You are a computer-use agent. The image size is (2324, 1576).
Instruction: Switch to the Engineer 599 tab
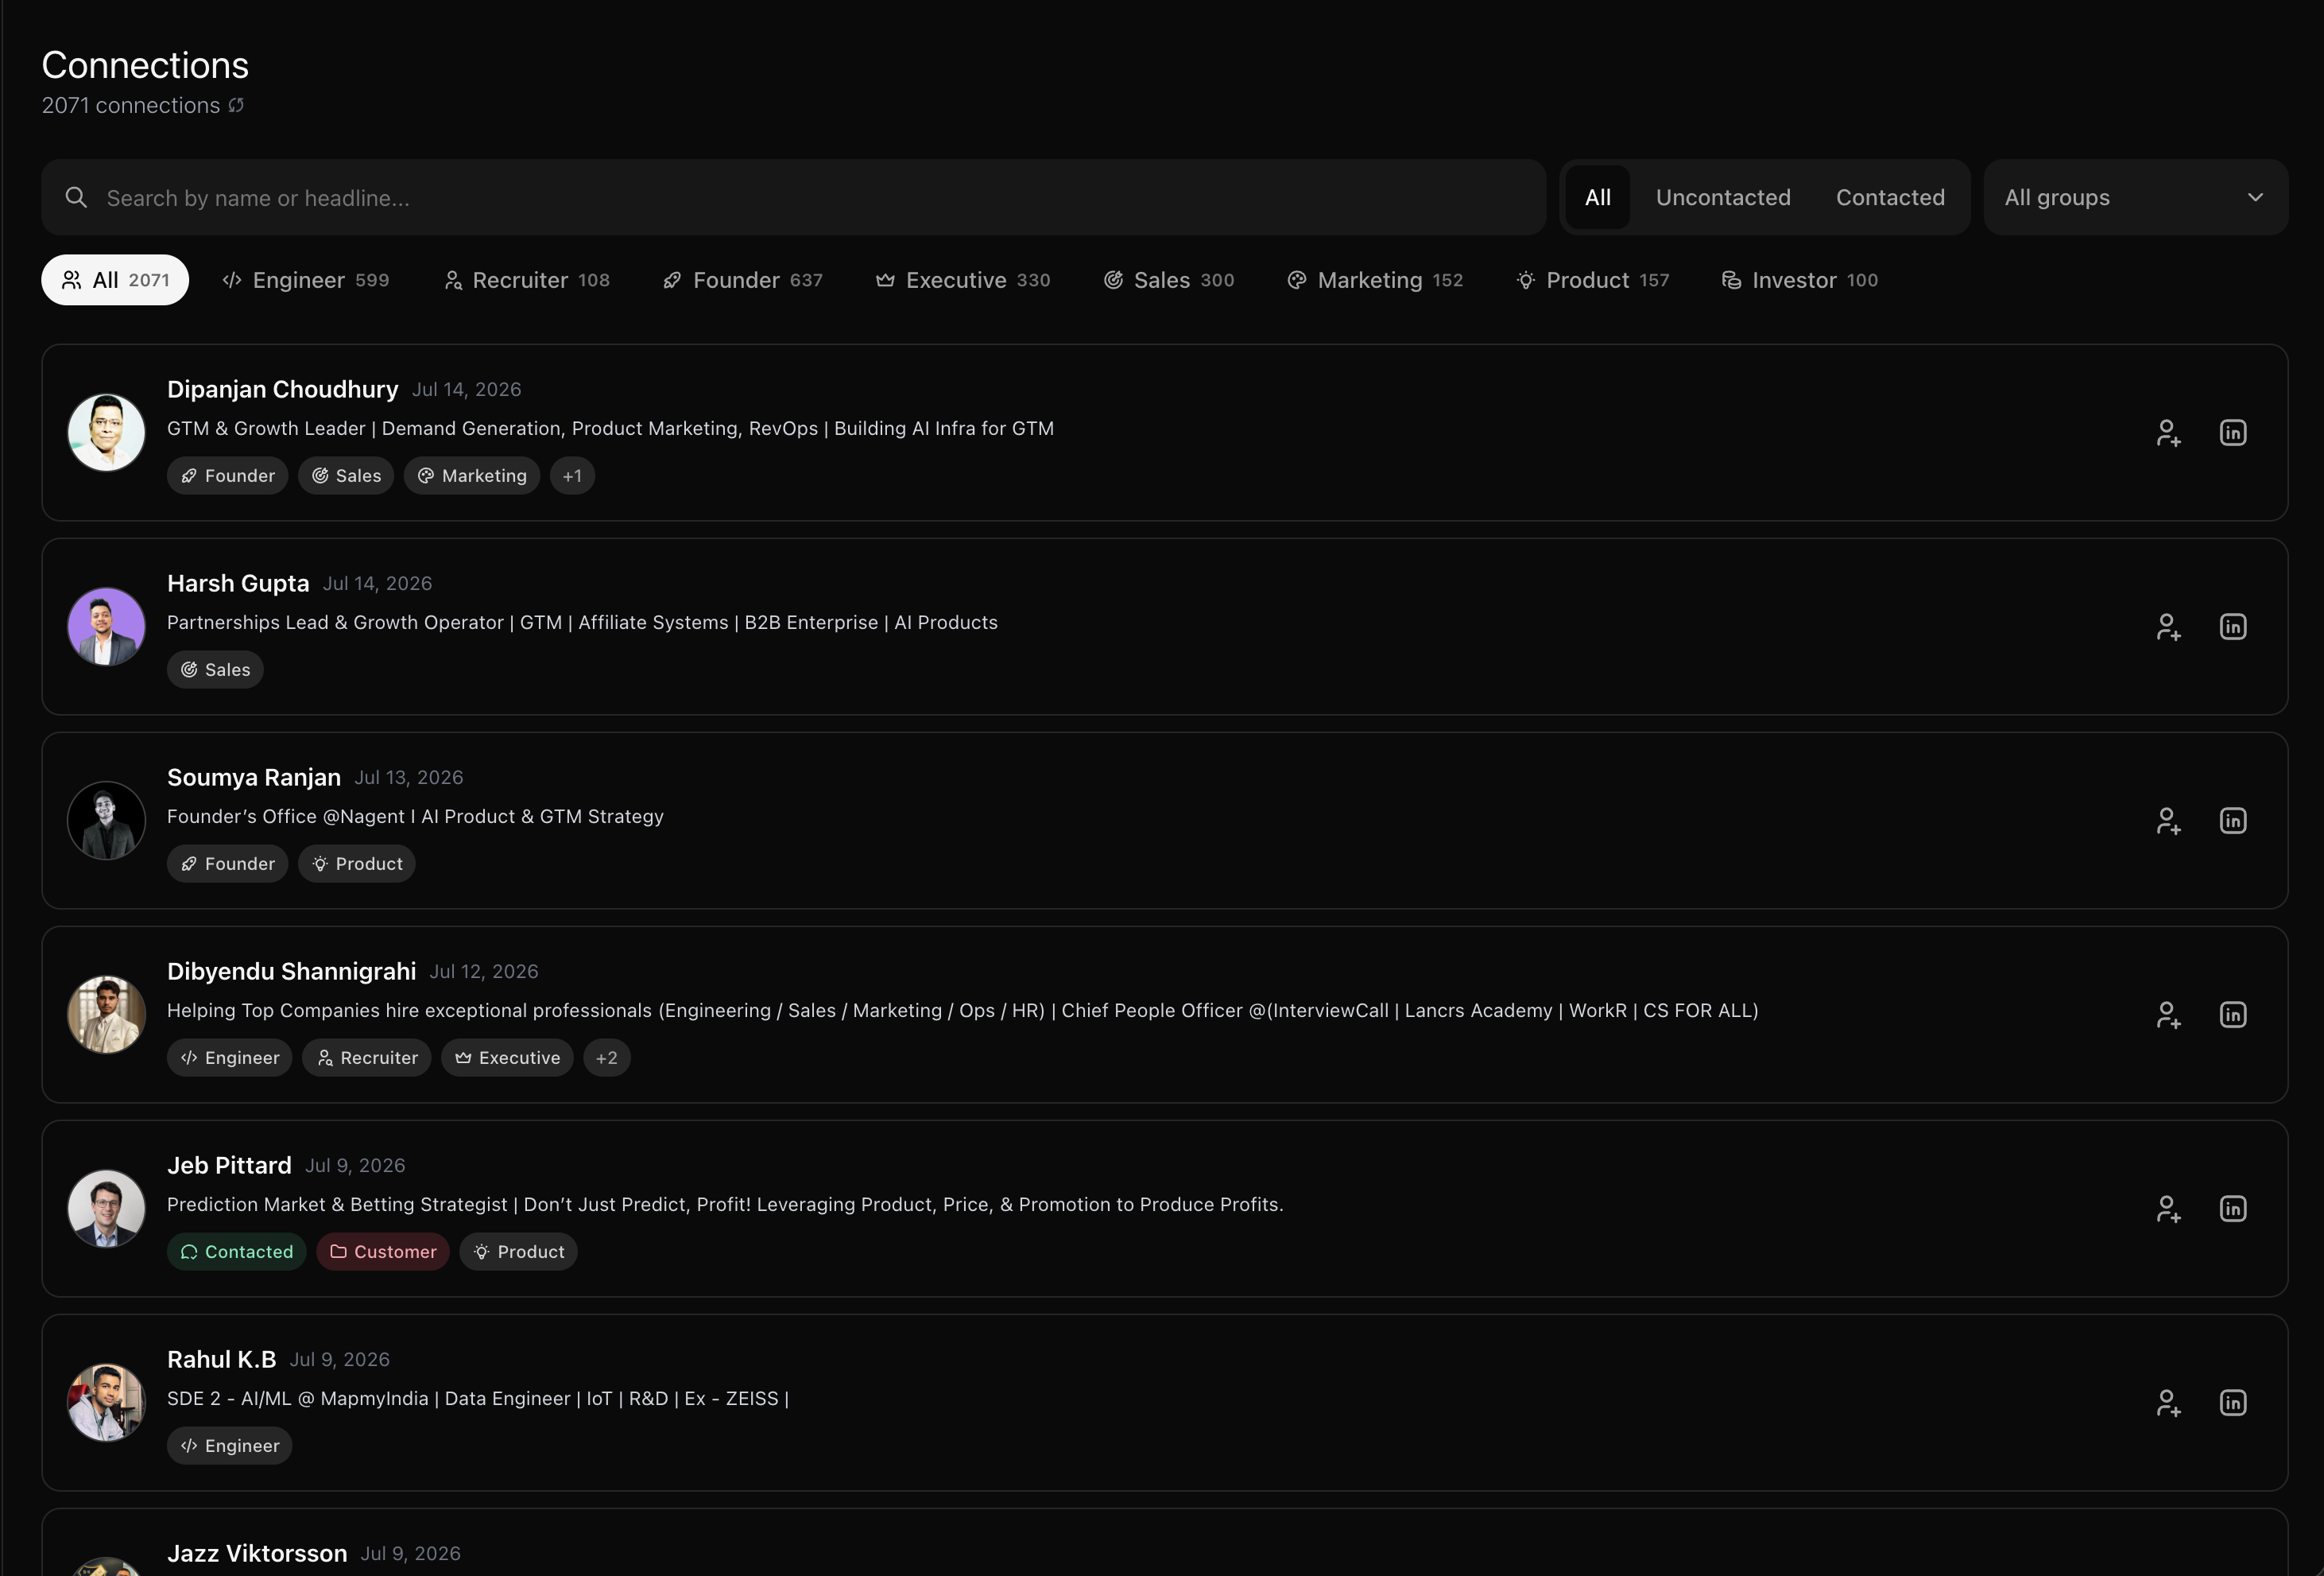click(306, 280)
